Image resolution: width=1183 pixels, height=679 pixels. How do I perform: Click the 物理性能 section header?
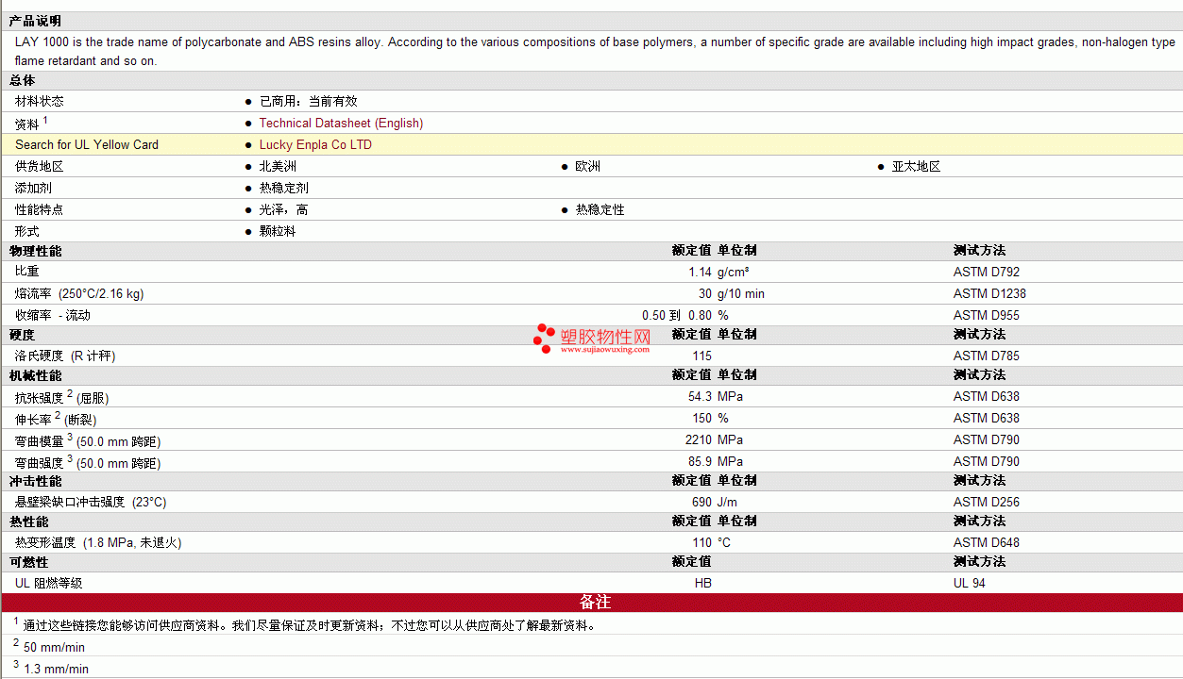pyautogui.click(x=36, y=252)
